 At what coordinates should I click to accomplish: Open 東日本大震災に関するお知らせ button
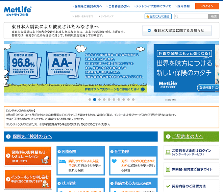click(177, 30)
